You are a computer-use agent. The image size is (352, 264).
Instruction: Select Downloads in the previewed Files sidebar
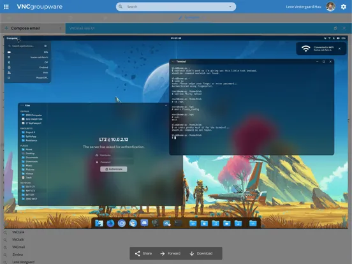pyautogui.click(x=32, y=161)
